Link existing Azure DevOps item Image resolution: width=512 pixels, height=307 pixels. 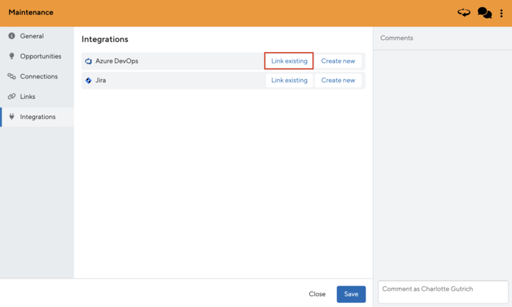tap(289, 61)
